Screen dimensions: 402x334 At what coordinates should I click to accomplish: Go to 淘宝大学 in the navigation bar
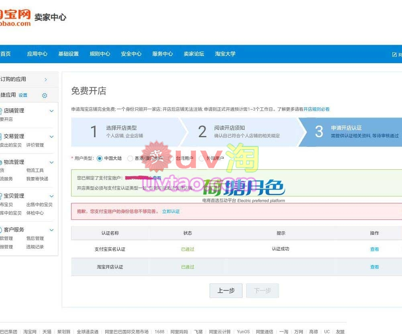pos(225,54)
